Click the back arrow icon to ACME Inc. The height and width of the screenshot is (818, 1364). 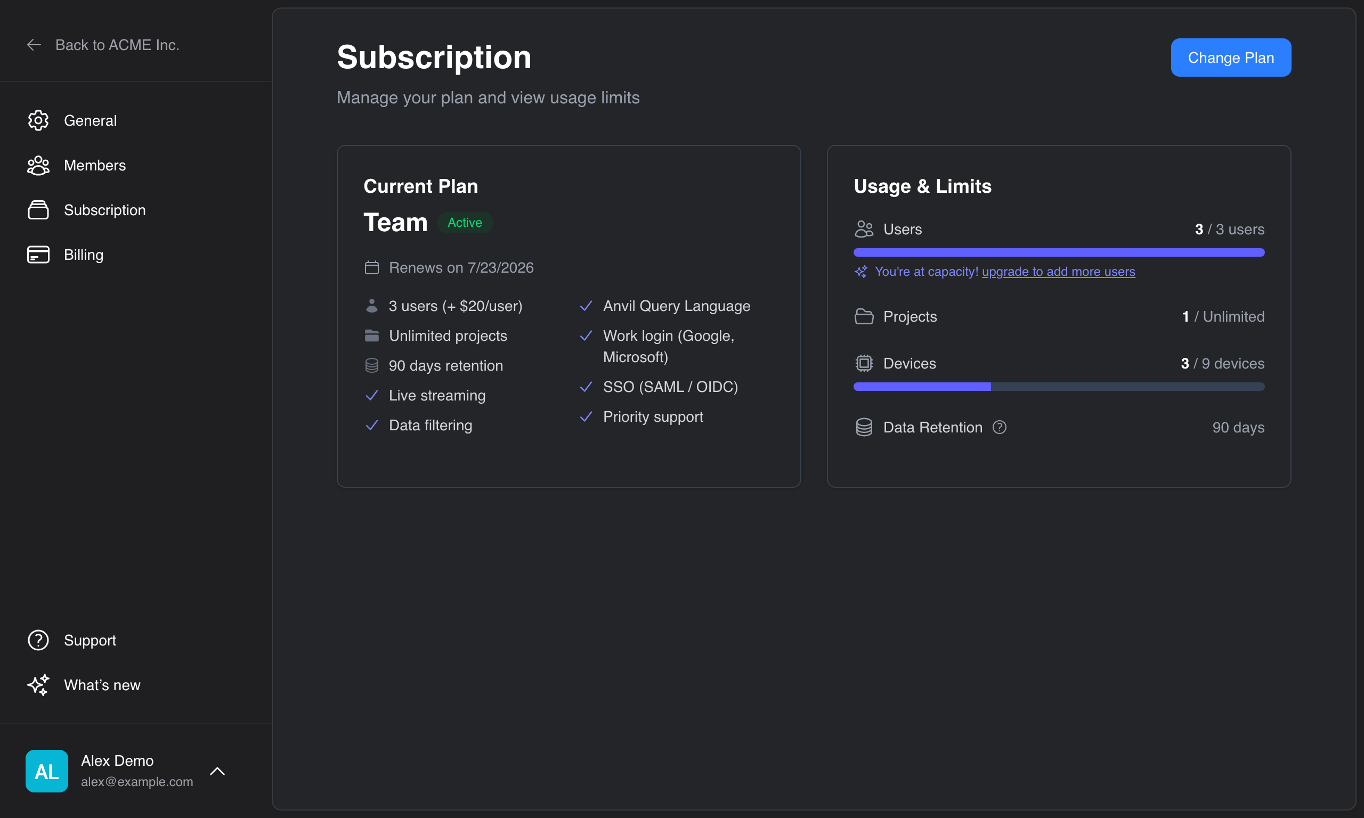[34, 45]
